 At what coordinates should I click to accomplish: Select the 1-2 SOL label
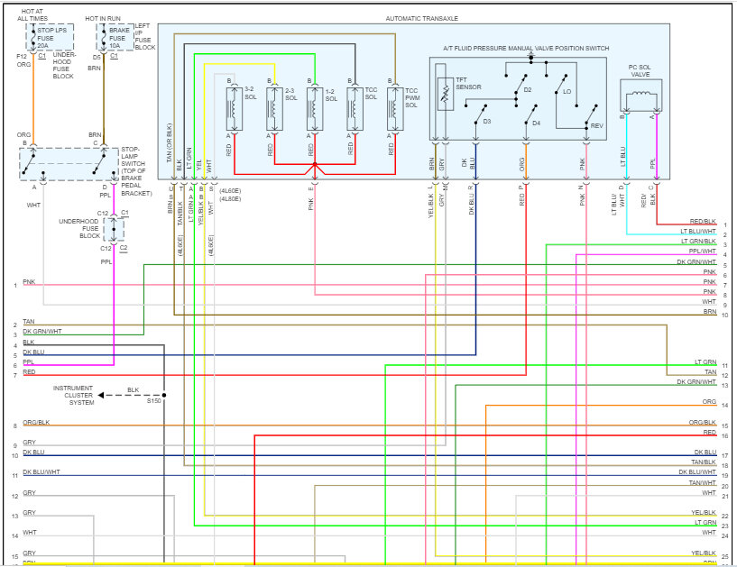click(x=331, y=96)
